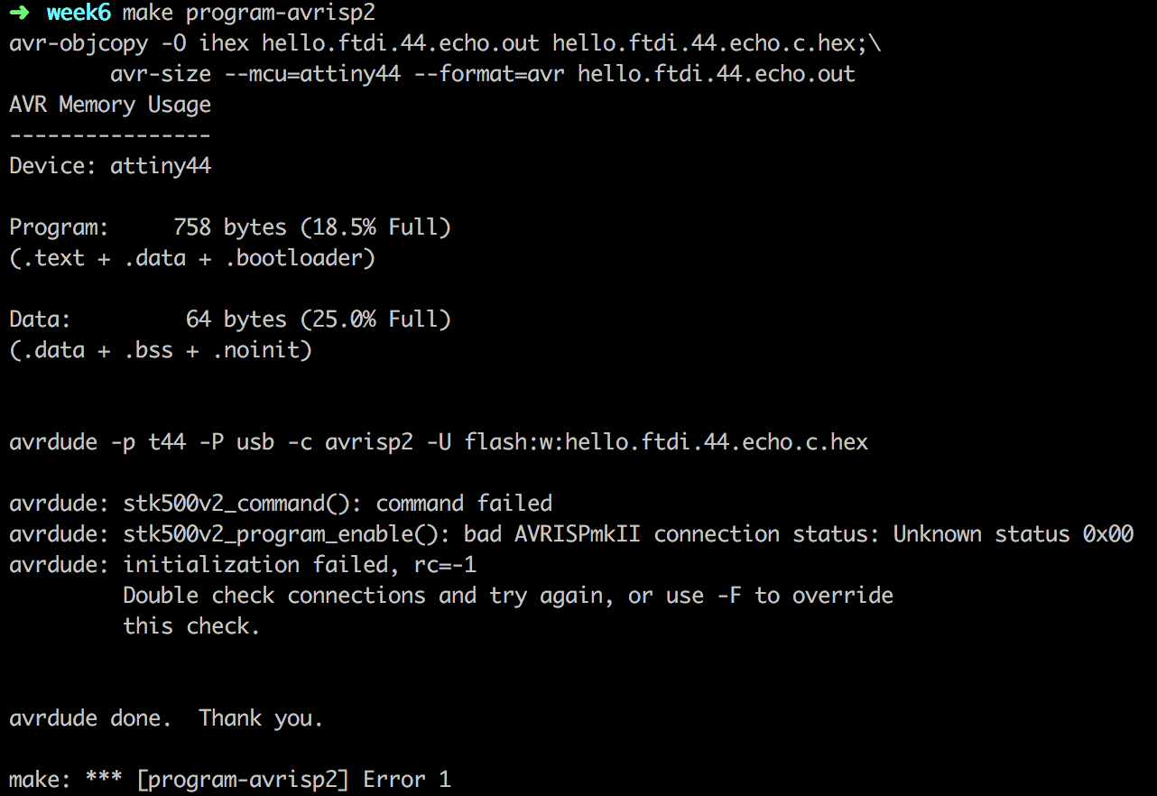Image resolution: width=1157 pixels, height=796 pixels.
Task: Click the 'stk500v2_command(): command failed' line
Action: (x=281, y=504)
